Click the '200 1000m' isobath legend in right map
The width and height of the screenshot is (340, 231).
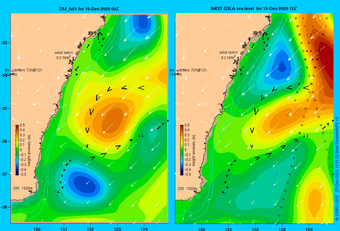tap(187, 188)
